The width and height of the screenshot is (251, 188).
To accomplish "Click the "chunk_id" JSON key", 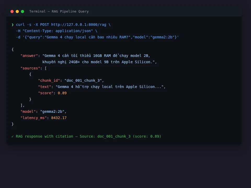I will point(49,80).
